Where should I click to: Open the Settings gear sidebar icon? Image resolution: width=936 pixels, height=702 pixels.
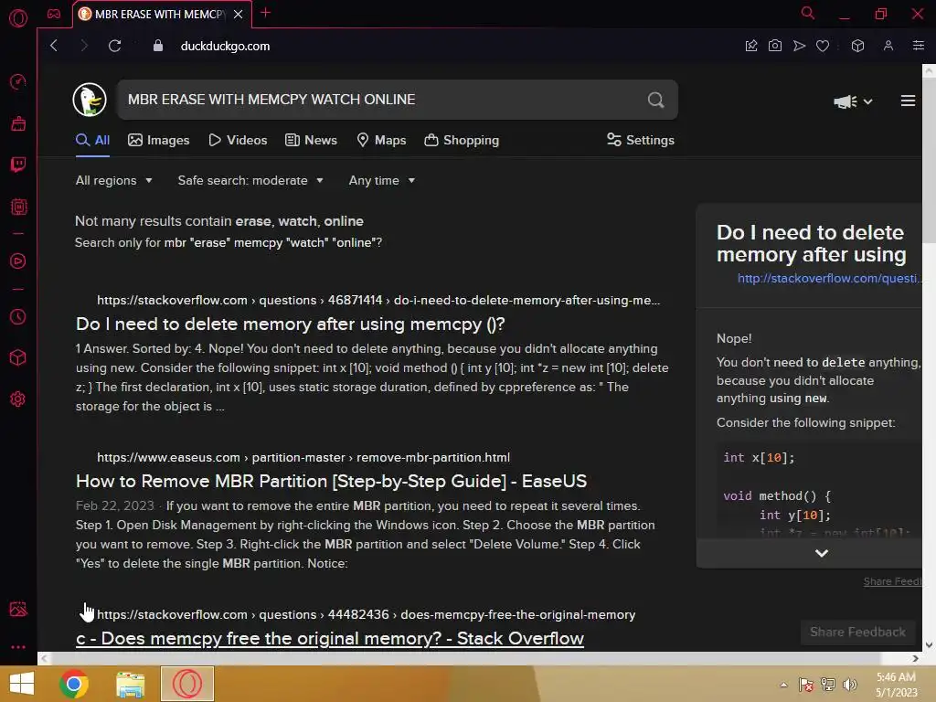(x=18, y=399)
